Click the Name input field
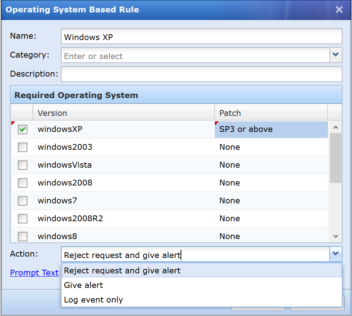 (x=202, y=36)
